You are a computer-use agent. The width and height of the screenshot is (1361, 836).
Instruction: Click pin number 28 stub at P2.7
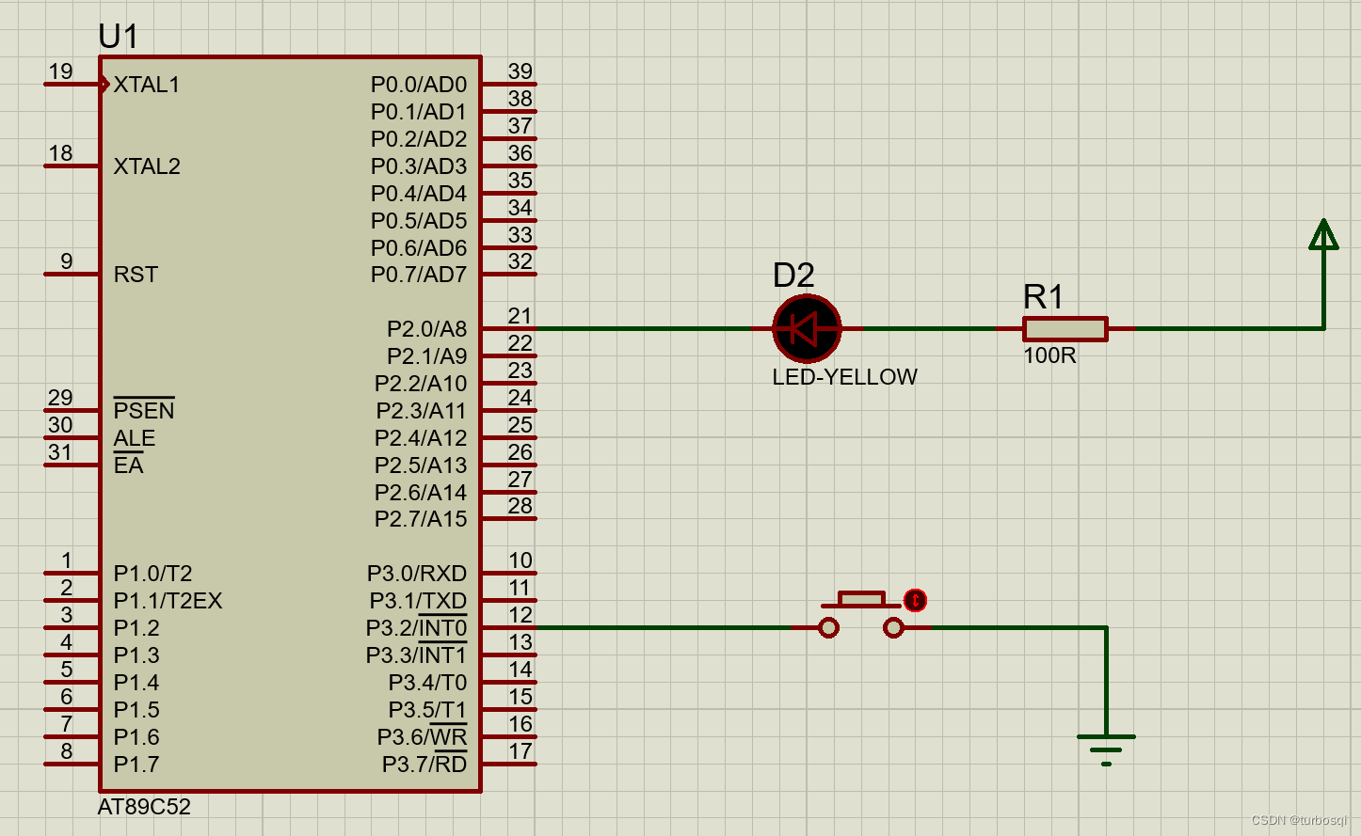[x=508, y=519]
